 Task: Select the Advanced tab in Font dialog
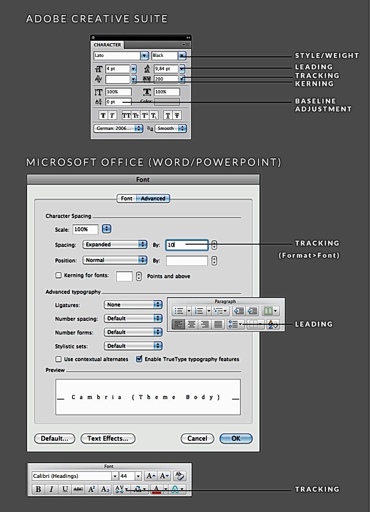pos(153,199)
